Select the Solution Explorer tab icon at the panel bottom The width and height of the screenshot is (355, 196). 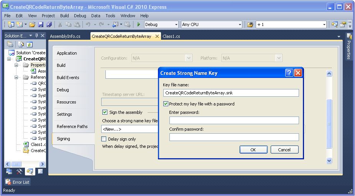30,172
